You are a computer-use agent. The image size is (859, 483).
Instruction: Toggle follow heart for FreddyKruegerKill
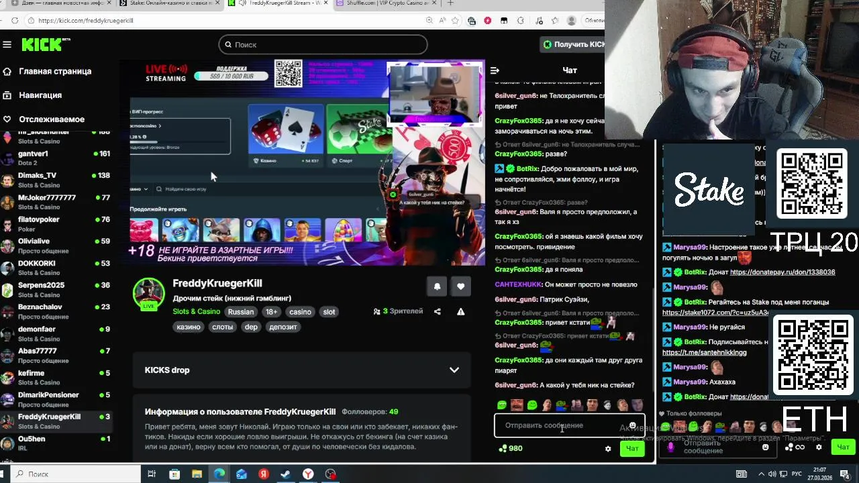pyautogui.click(x=460, y=286)
